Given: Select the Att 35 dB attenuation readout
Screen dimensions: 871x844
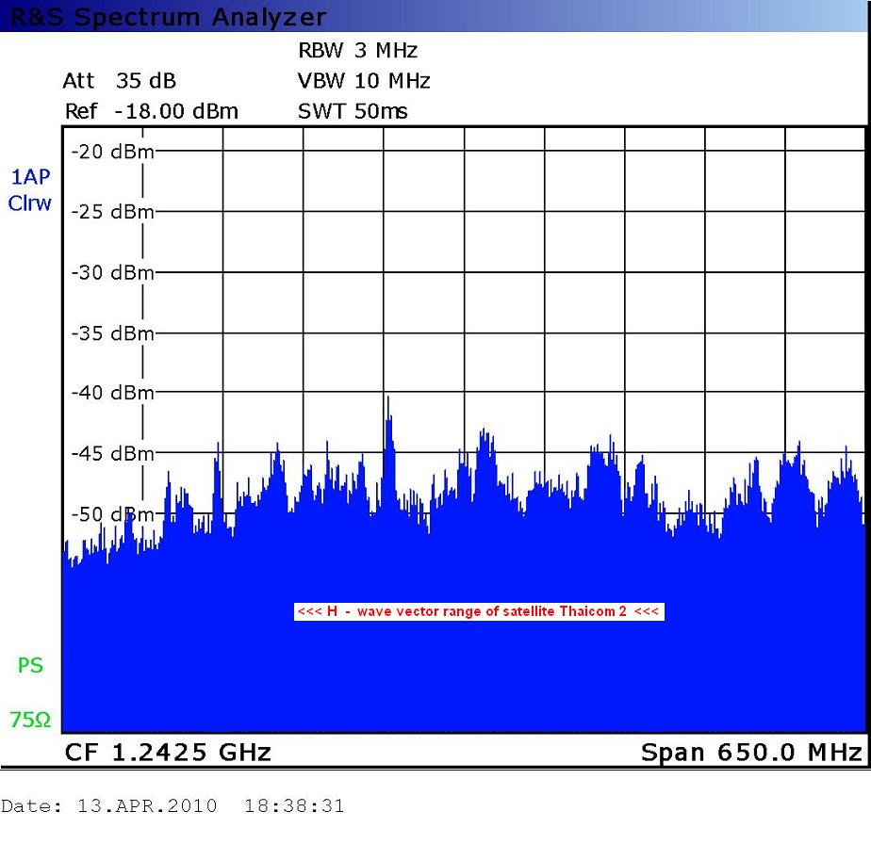Looking at the screenshot, I should (x=119, y=81).
